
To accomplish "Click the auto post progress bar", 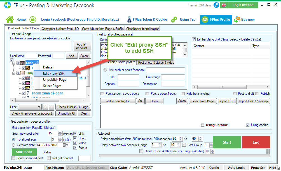I will click(184, 156).
